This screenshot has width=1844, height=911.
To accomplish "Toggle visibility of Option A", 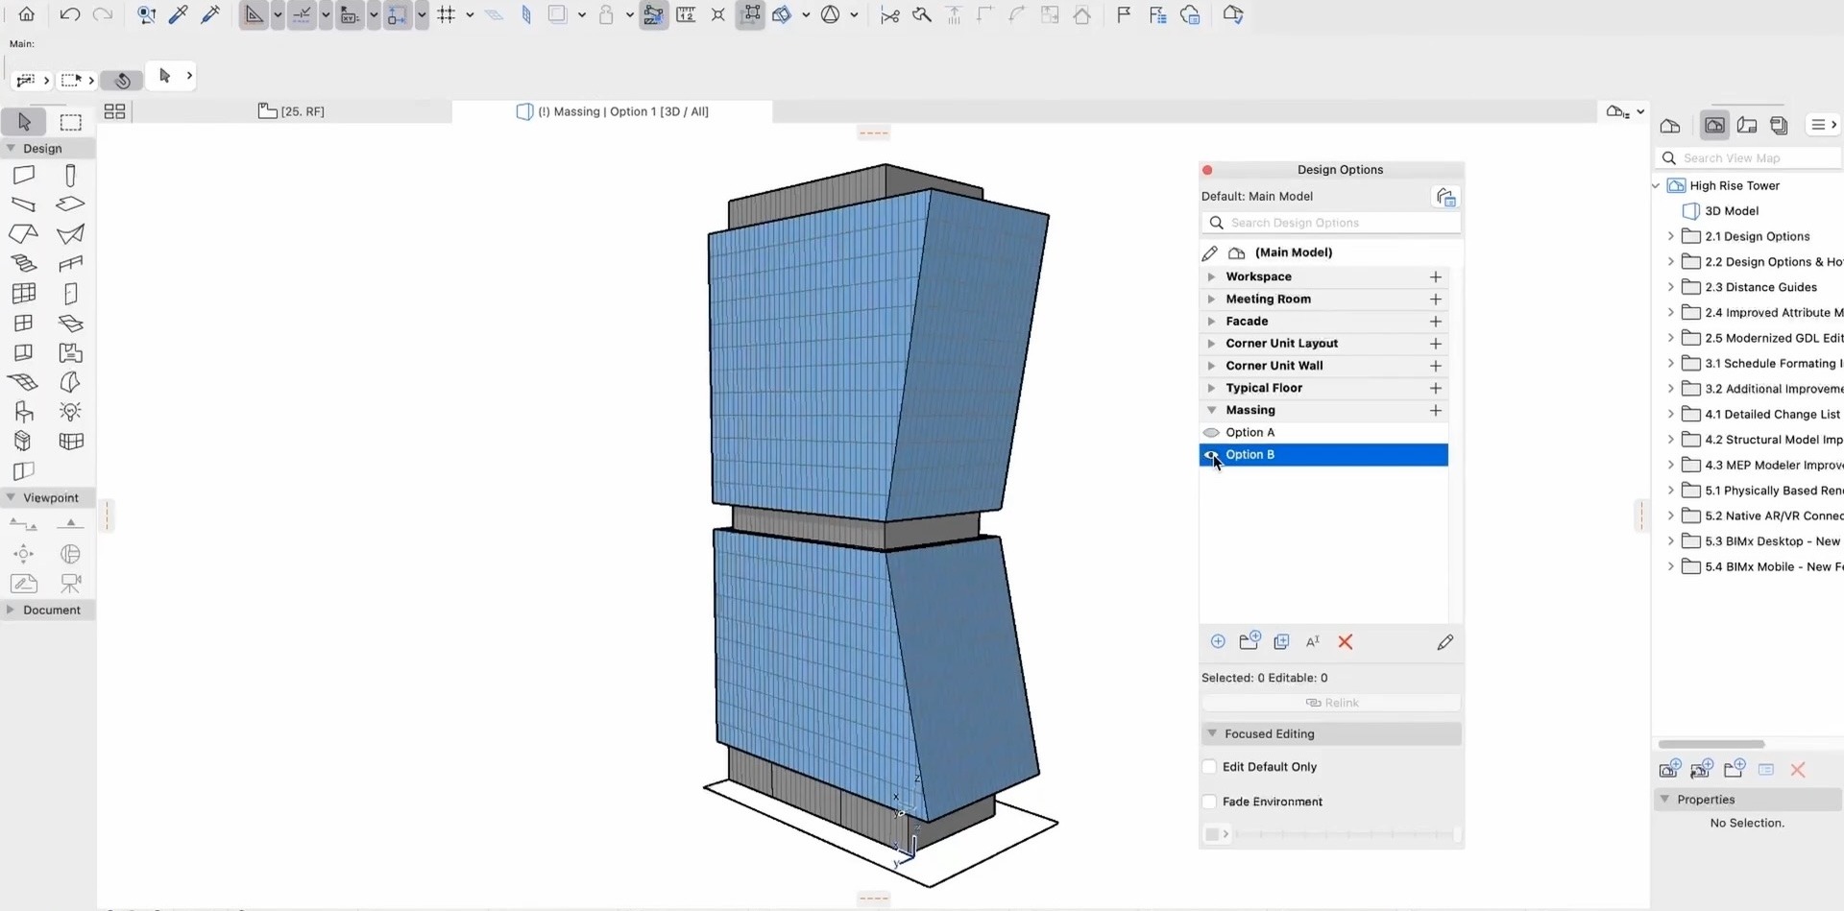I will (x=1211, y=432).
